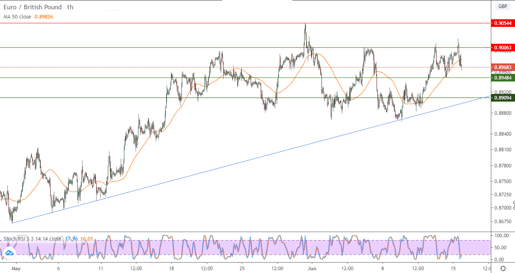Click the red 0.90544 price label
The width and height of the screenshot is (515, 273).
click(x=503, y=23)
